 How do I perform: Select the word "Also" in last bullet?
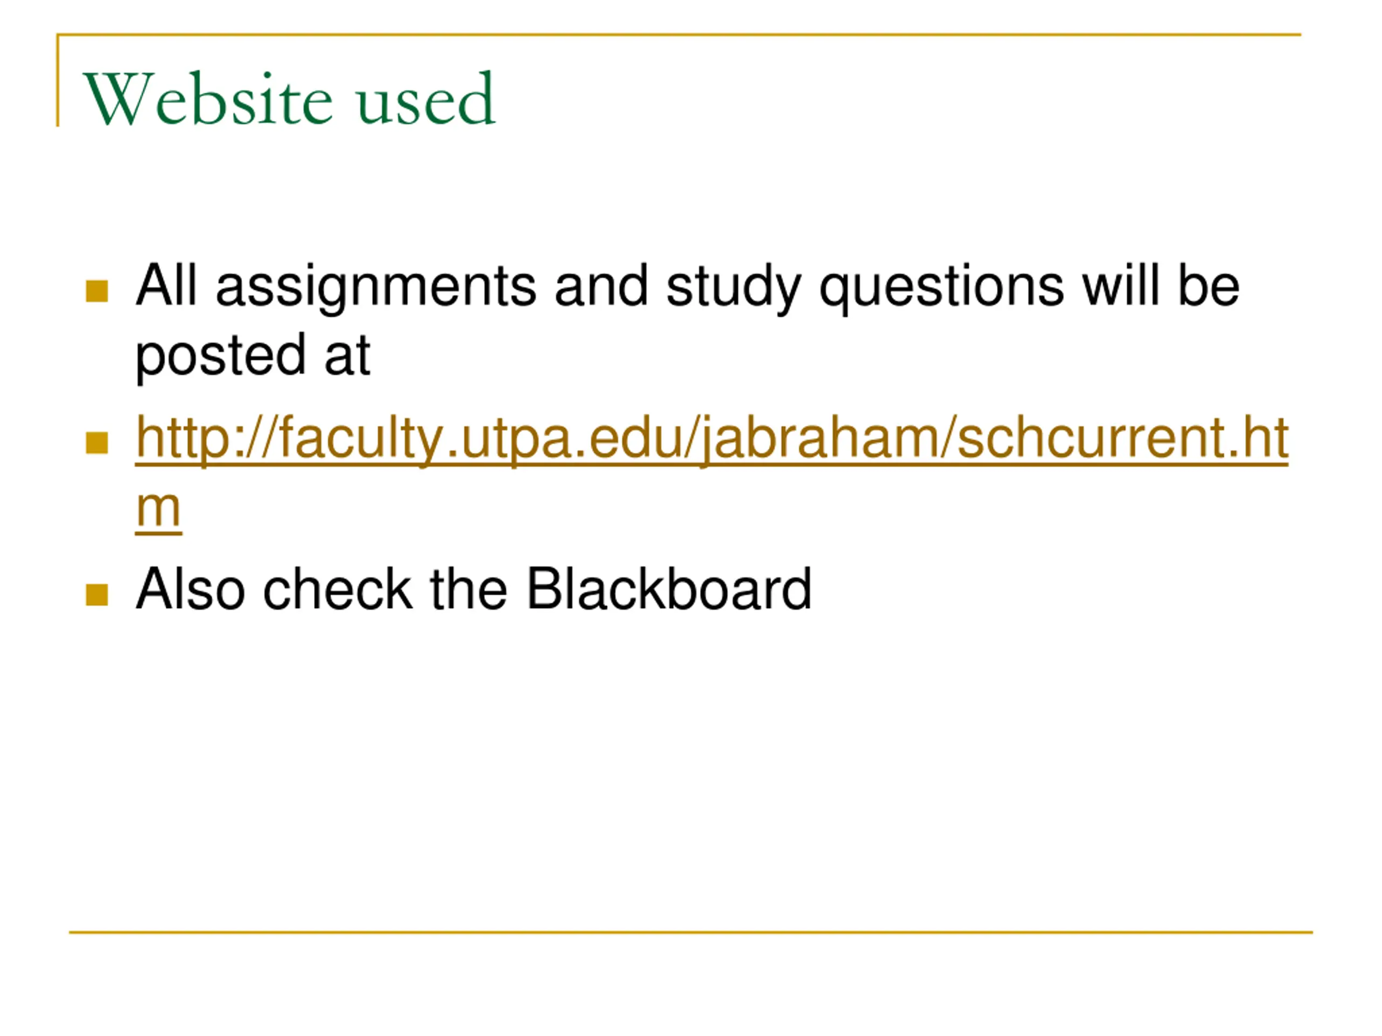click(x=190, y=589)
